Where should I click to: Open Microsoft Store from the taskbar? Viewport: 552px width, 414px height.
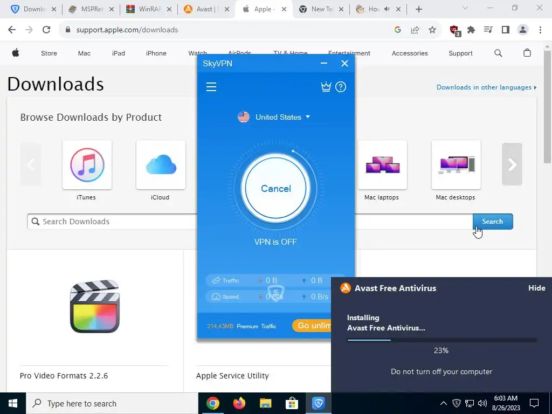(292, 403)
